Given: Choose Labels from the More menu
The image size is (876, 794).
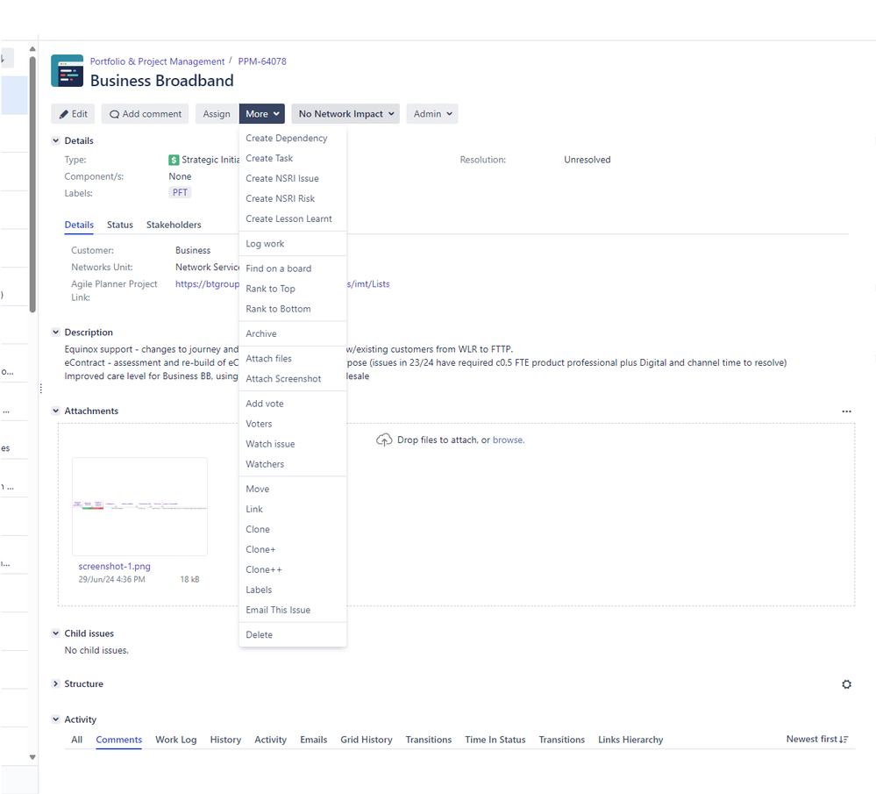Looking at the screenshot, I should 293,590.
